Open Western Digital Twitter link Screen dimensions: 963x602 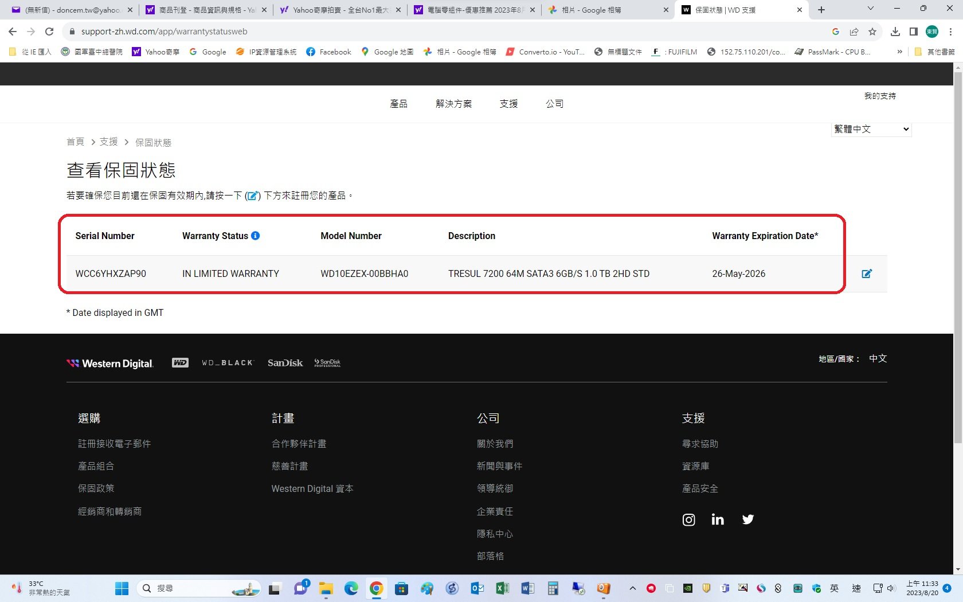tap(748, 519)
